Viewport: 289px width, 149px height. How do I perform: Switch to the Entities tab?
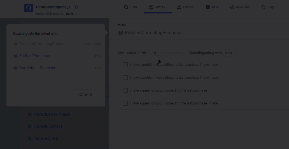point(185,7)
